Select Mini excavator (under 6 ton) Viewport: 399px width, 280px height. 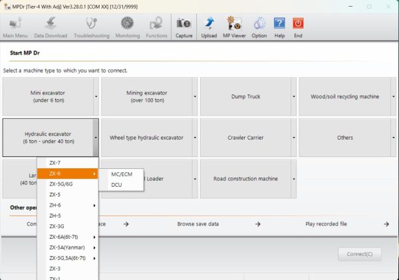click(48, 96)
